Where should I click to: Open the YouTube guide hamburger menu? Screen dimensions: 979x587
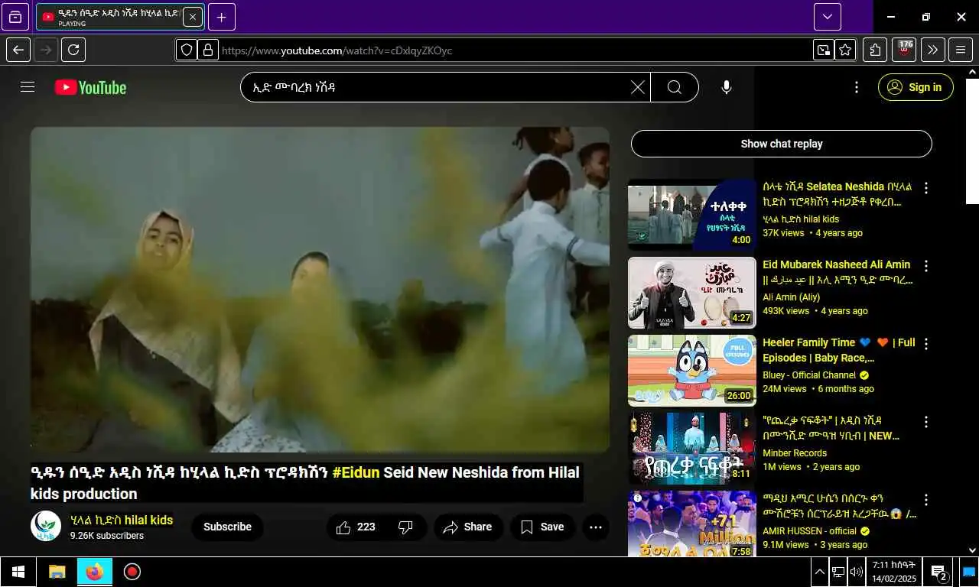click(x=28, y=87)
